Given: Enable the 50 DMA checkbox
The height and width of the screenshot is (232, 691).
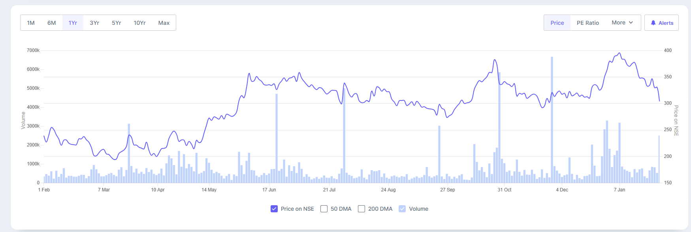Looking at the screenshot, I should click(324, 209).
